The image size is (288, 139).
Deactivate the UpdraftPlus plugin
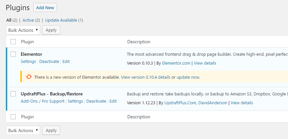tap(96, 101)
